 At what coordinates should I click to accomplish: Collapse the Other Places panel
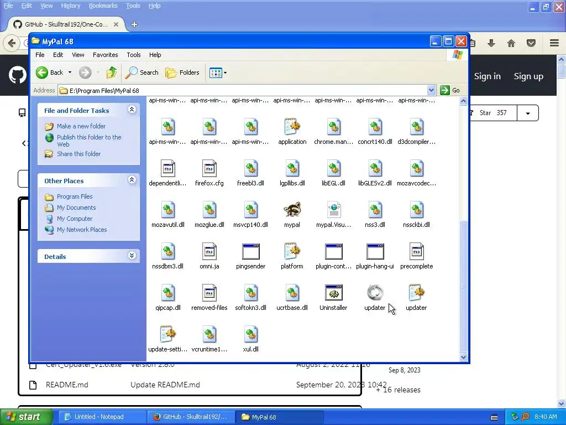(132, 180)
